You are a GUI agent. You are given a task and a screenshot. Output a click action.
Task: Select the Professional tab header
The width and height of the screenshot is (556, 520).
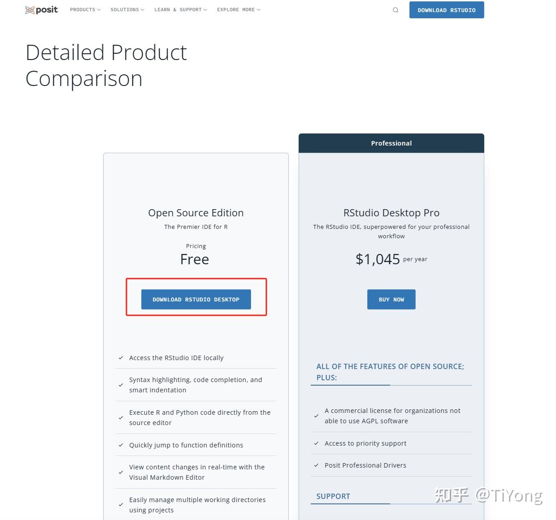tap(391, 143)
